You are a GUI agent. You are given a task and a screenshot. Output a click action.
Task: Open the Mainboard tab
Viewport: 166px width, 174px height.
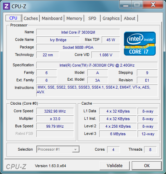pos(52,18)
